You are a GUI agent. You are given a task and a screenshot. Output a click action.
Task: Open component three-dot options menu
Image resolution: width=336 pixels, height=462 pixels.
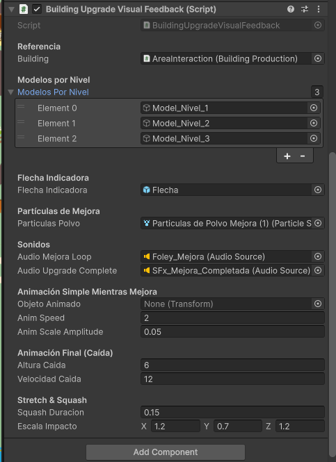(x=319, y=9)
